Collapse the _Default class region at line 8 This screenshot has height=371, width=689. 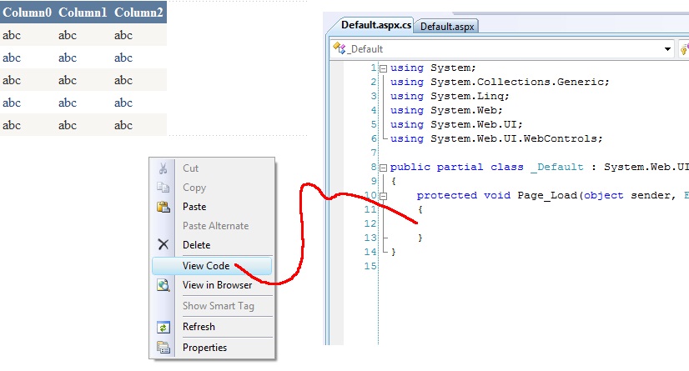[x=383, y=167]
